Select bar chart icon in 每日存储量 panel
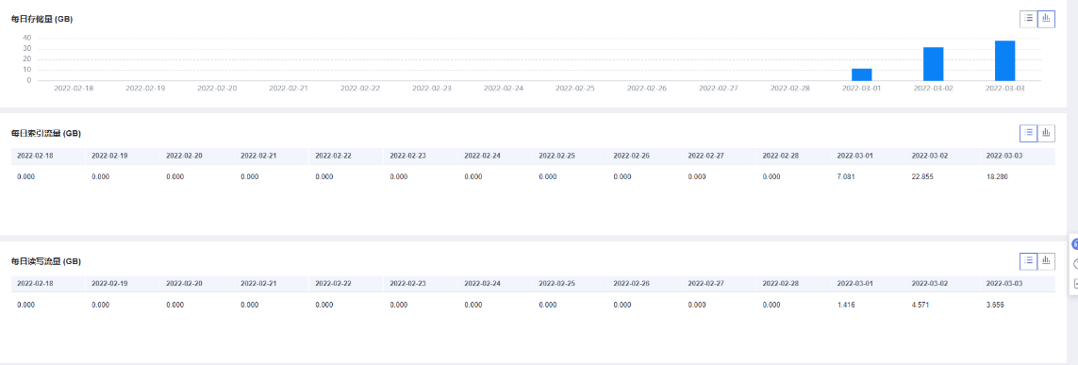 click(1046, 19)
